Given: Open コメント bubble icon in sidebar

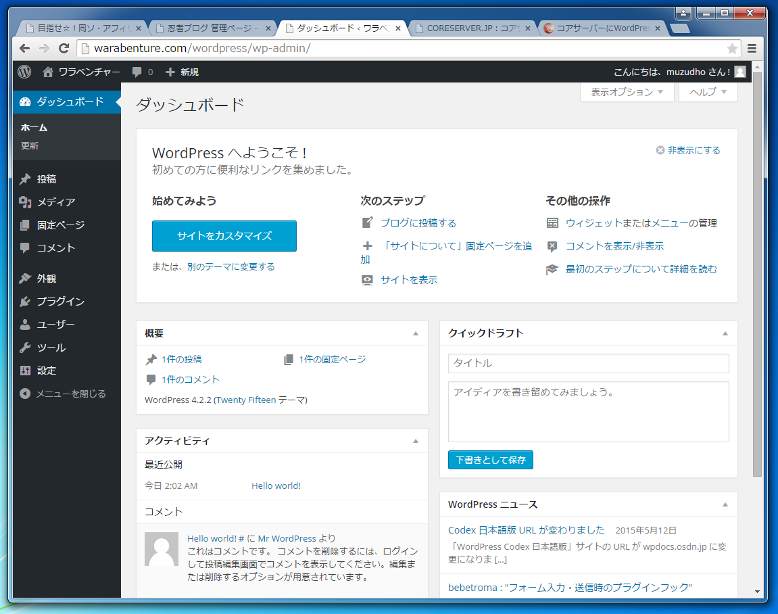Looking at the screenshot, I should (x=25, y=247).
